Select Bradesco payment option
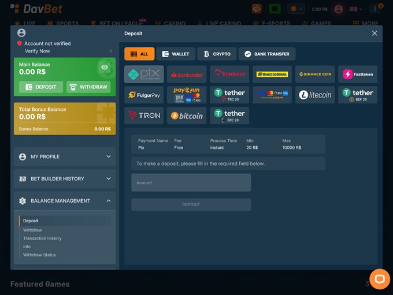The height and width of the screenshot is (295, 393). point(229,74)
